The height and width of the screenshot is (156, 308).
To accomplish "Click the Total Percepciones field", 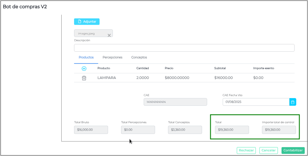I will pos(138,130).
